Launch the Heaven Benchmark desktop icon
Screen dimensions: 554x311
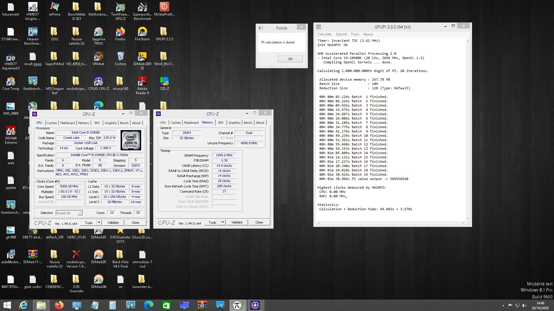[33, 36]
